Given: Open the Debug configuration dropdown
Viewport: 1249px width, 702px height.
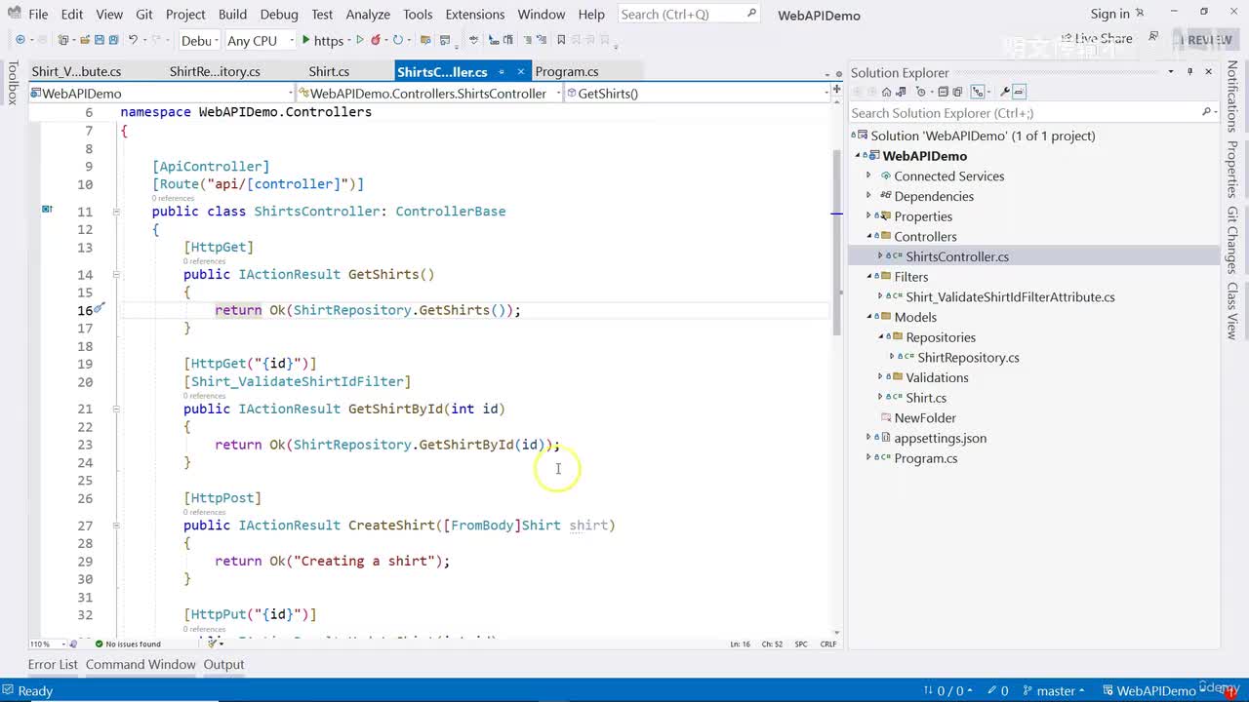Looking at the screenshot, I should [199, 40].
